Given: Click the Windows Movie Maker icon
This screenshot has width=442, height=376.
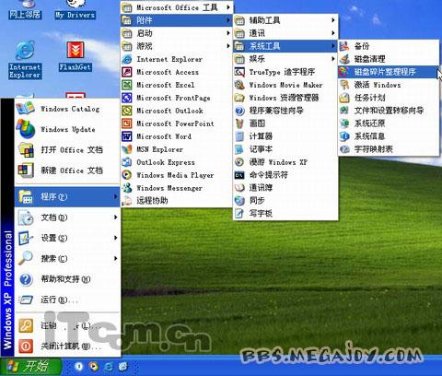Looking at the screenshot, I should (x=239, y=85).
